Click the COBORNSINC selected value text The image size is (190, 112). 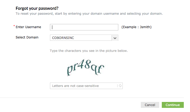(63, 38)
